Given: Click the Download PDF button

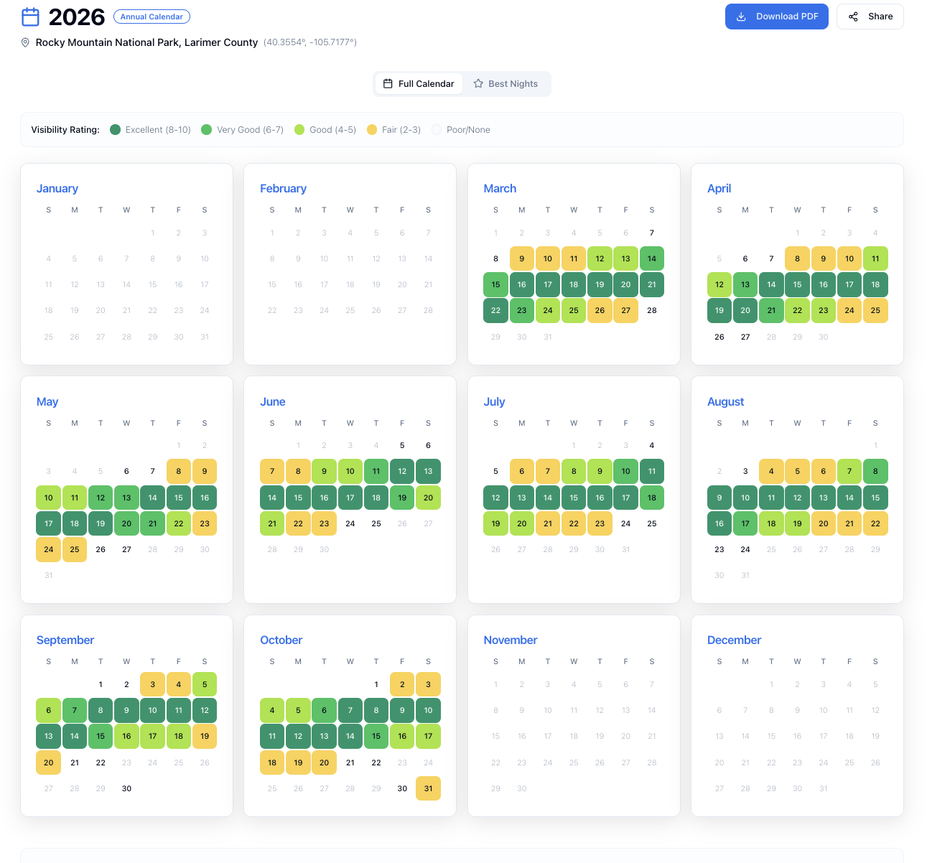Looking at the screenshot, I should (x=776, y=16).
